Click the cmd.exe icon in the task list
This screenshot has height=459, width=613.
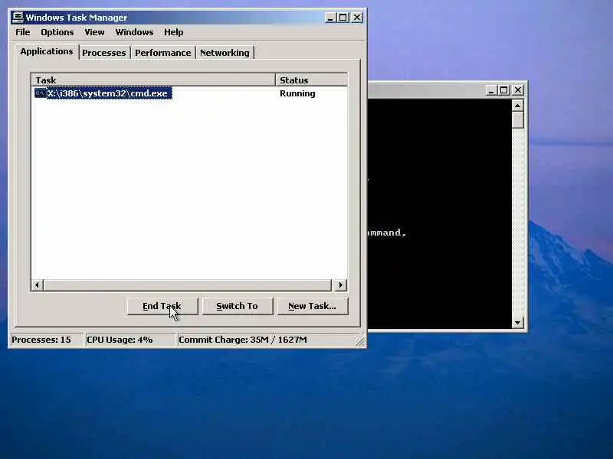(x=41, y=93)
